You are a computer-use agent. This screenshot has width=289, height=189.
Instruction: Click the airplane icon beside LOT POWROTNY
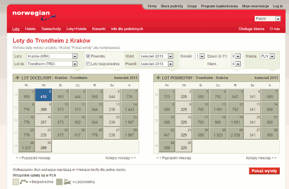[x=158, y=78]
